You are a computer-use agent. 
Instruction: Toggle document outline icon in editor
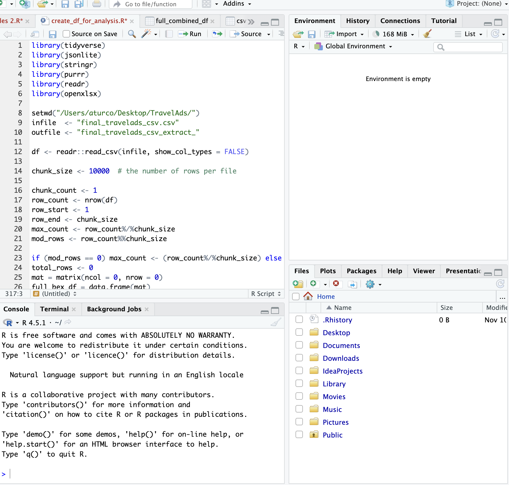tap(281, 34)
